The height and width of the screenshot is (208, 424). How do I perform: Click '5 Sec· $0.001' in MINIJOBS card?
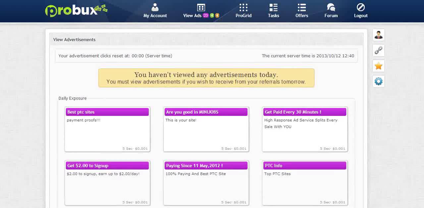coord(234,149)
